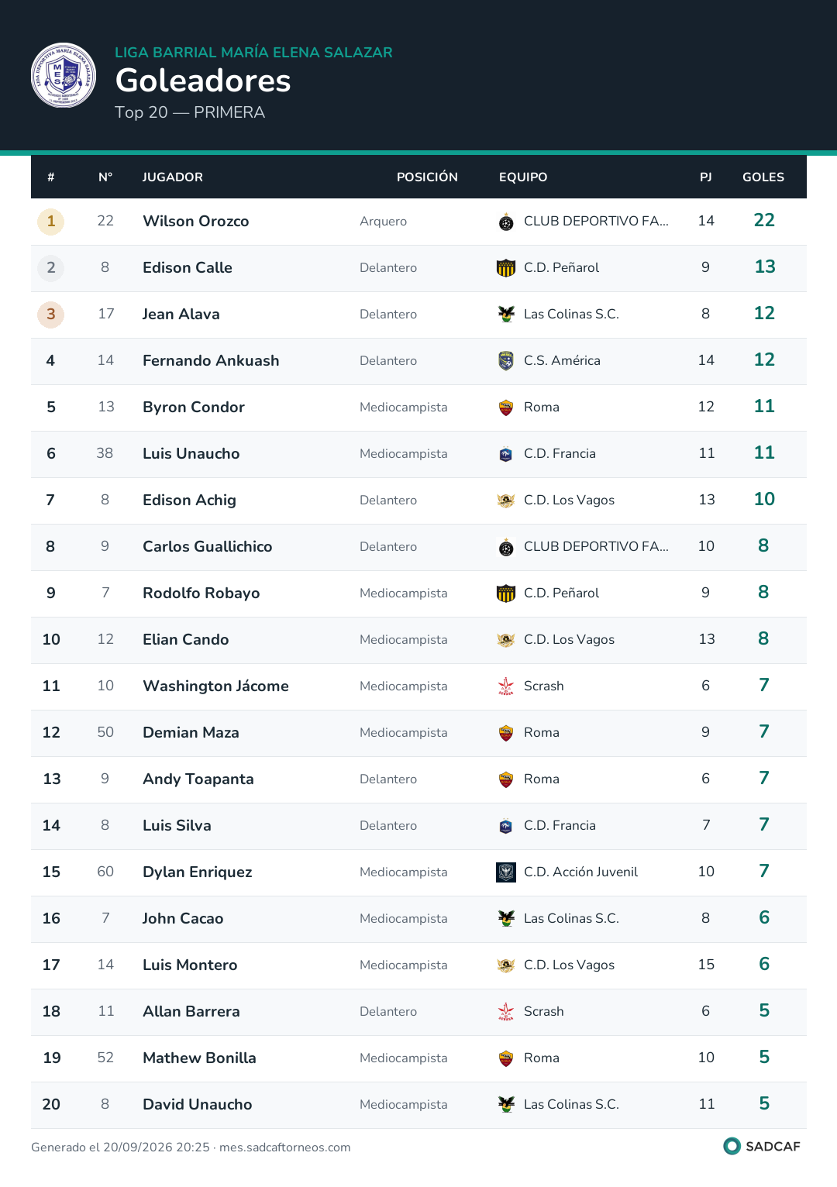Click the Scrash logo beside Washington Jácome
The image size is (837, 1187).
point(506,686)
